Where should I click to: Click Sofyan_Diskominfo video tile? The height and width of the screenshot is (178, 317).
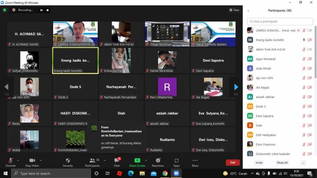[30, 60]
